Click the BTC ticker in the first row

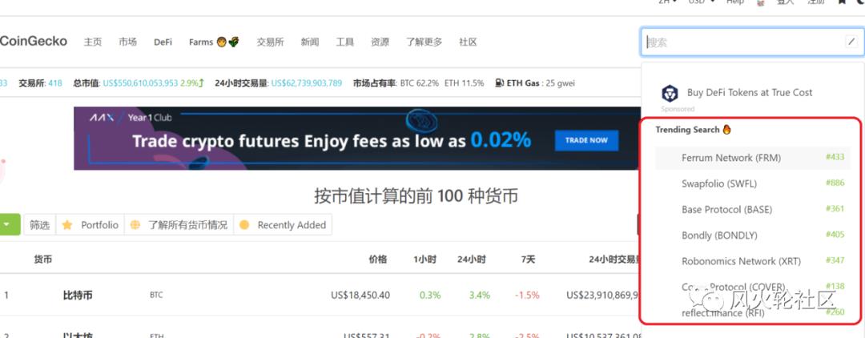pos(156,295)
